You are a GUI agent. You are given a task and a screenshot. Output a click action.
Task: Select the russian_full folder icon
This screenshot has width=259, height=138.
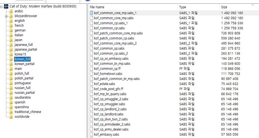11,88
